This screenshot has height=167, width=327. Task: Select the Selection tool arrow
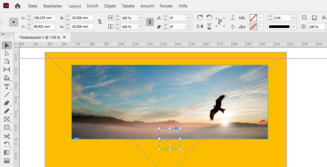click(7, 45)
